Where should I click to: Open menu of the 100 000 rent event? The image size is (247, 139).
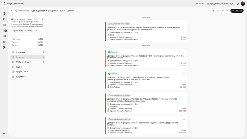coord(184,95)
